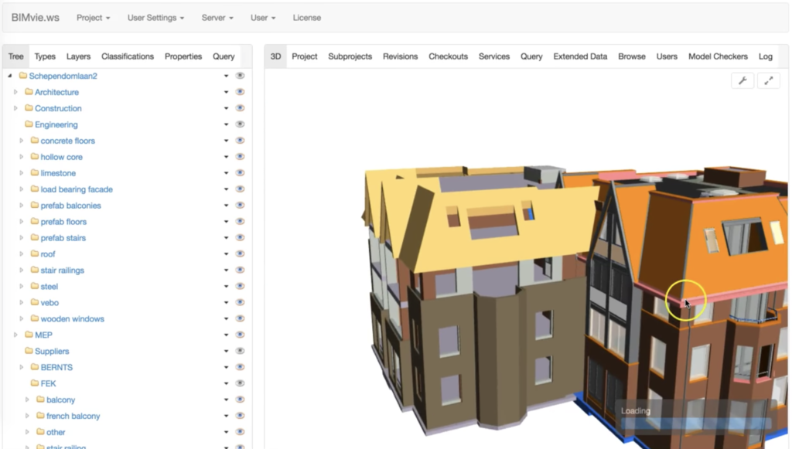792x449 pixels.
Task: Open the Model Checkers view
Action: pyautogui.click(x=718, y=56)
